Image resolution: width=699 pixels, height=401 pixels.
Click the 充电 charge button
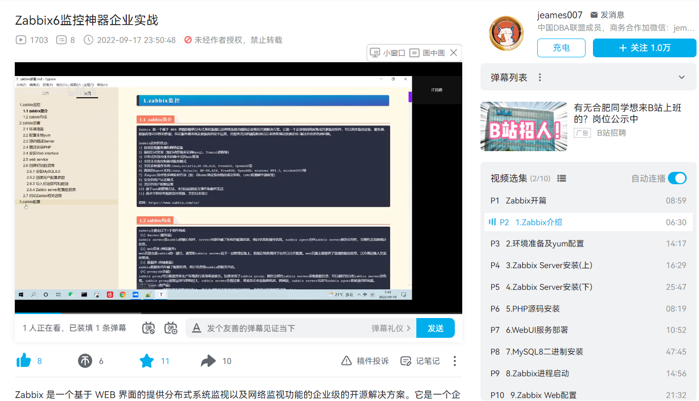561,48
